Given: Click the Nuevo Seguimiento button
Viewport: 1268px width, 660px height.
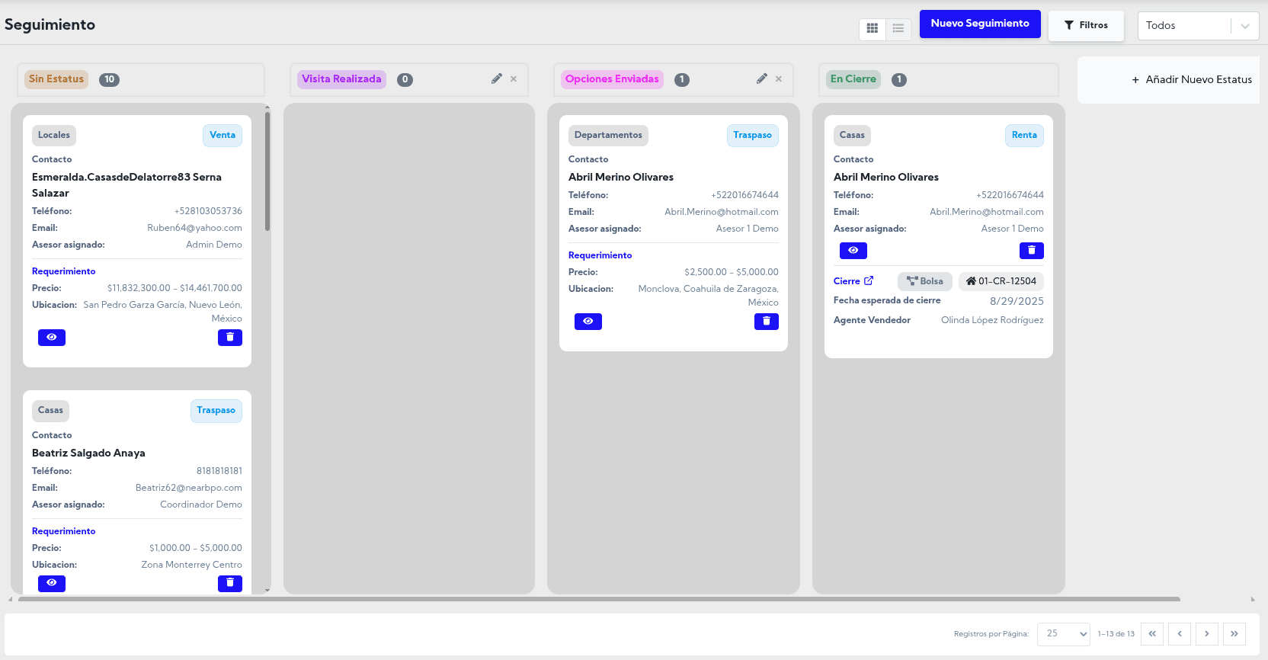Looking at the screenshot, I should tap(979, 24).
